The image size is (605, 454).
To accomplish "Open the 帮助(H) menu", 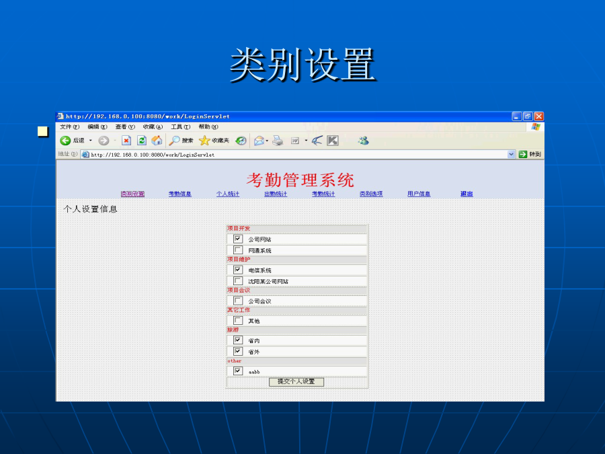I will [x=208, y=126].
